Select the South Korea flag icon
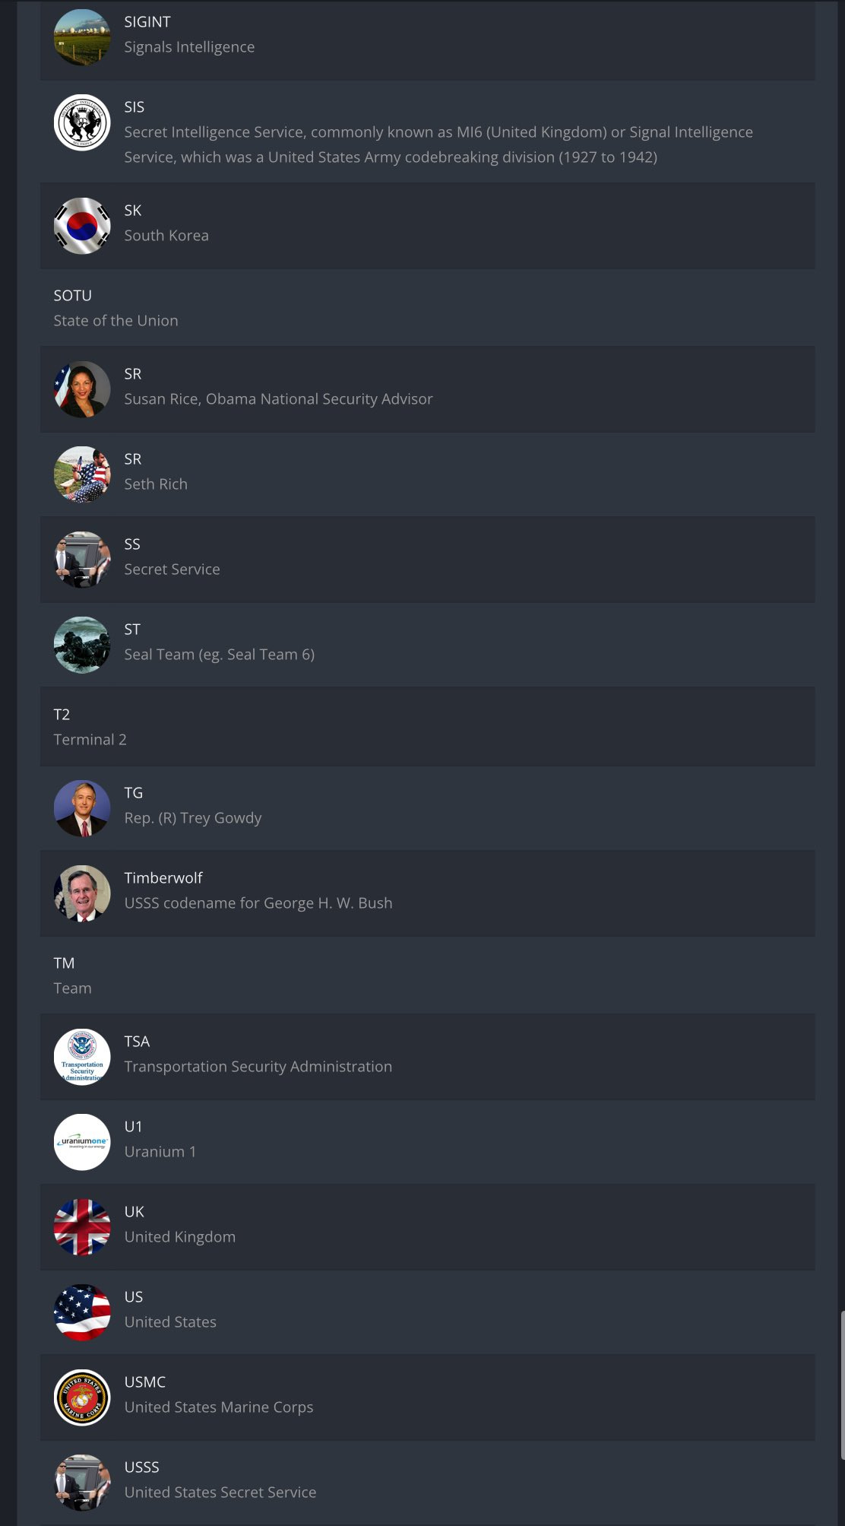Image resolution: width=845 pixels, height=1526 pixels. coord(82,226)
